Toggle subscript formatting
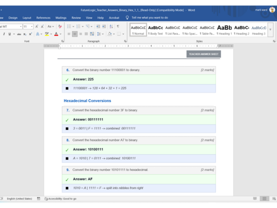Image resolution: width=277 pixels, height=208 pixels. click(25, 34)
